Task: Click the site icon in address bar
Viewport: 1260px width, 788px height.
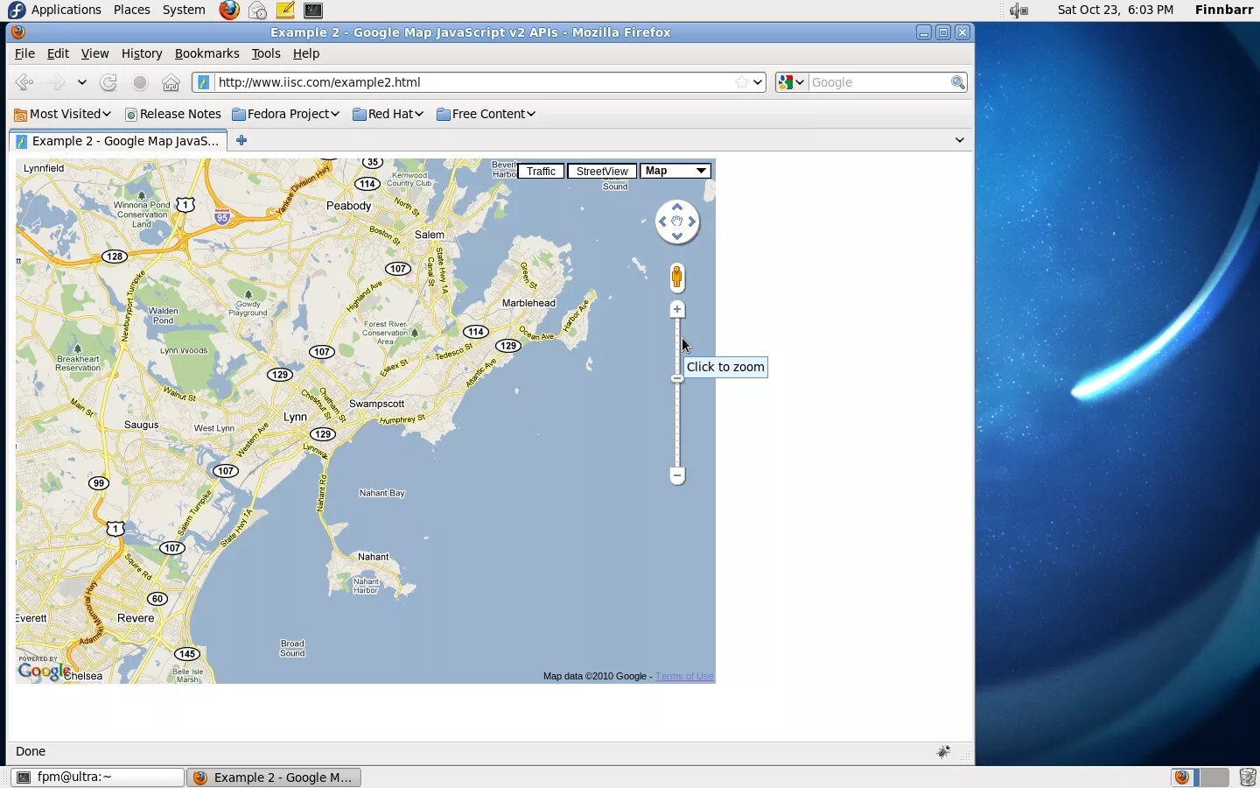Action: (x=203, y=82)
